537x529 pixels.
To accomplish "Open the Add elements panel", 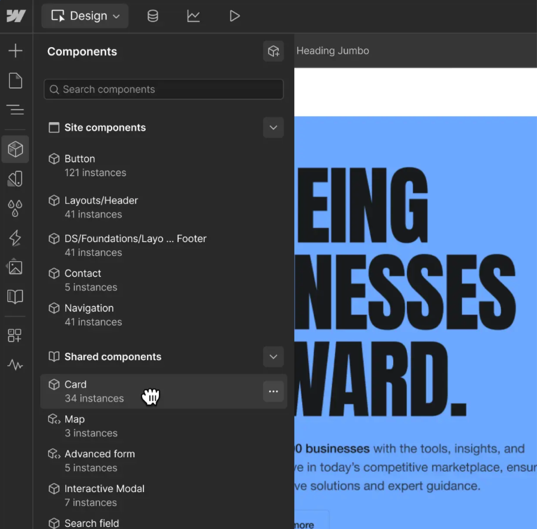I will coord(15,51).
